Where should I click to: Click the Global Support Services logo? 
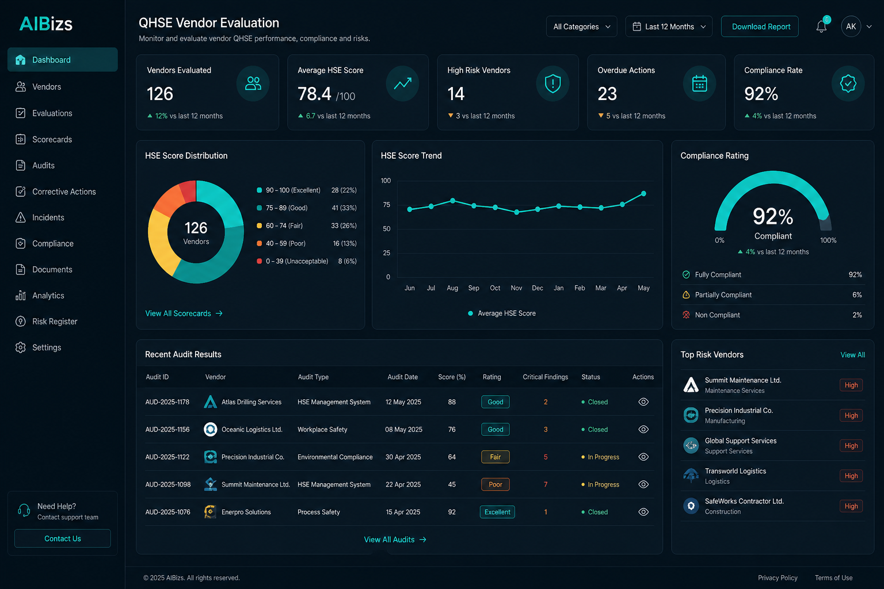tap(691, 445)
